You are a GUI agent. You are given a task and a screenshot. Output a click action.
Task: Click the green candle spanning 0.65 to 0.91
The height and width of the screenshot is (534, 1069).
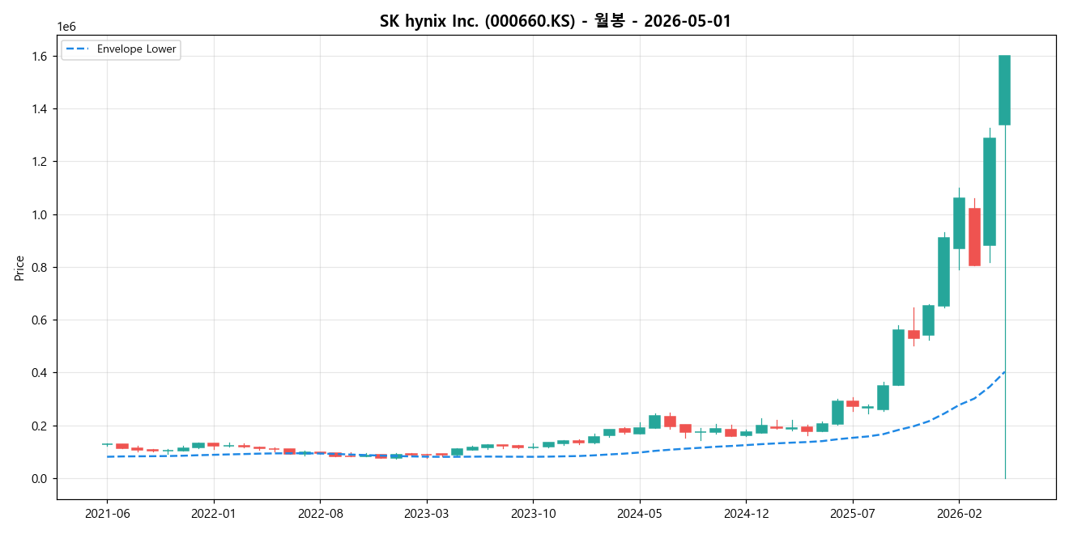pyautogui.click(x=943, y=272)
